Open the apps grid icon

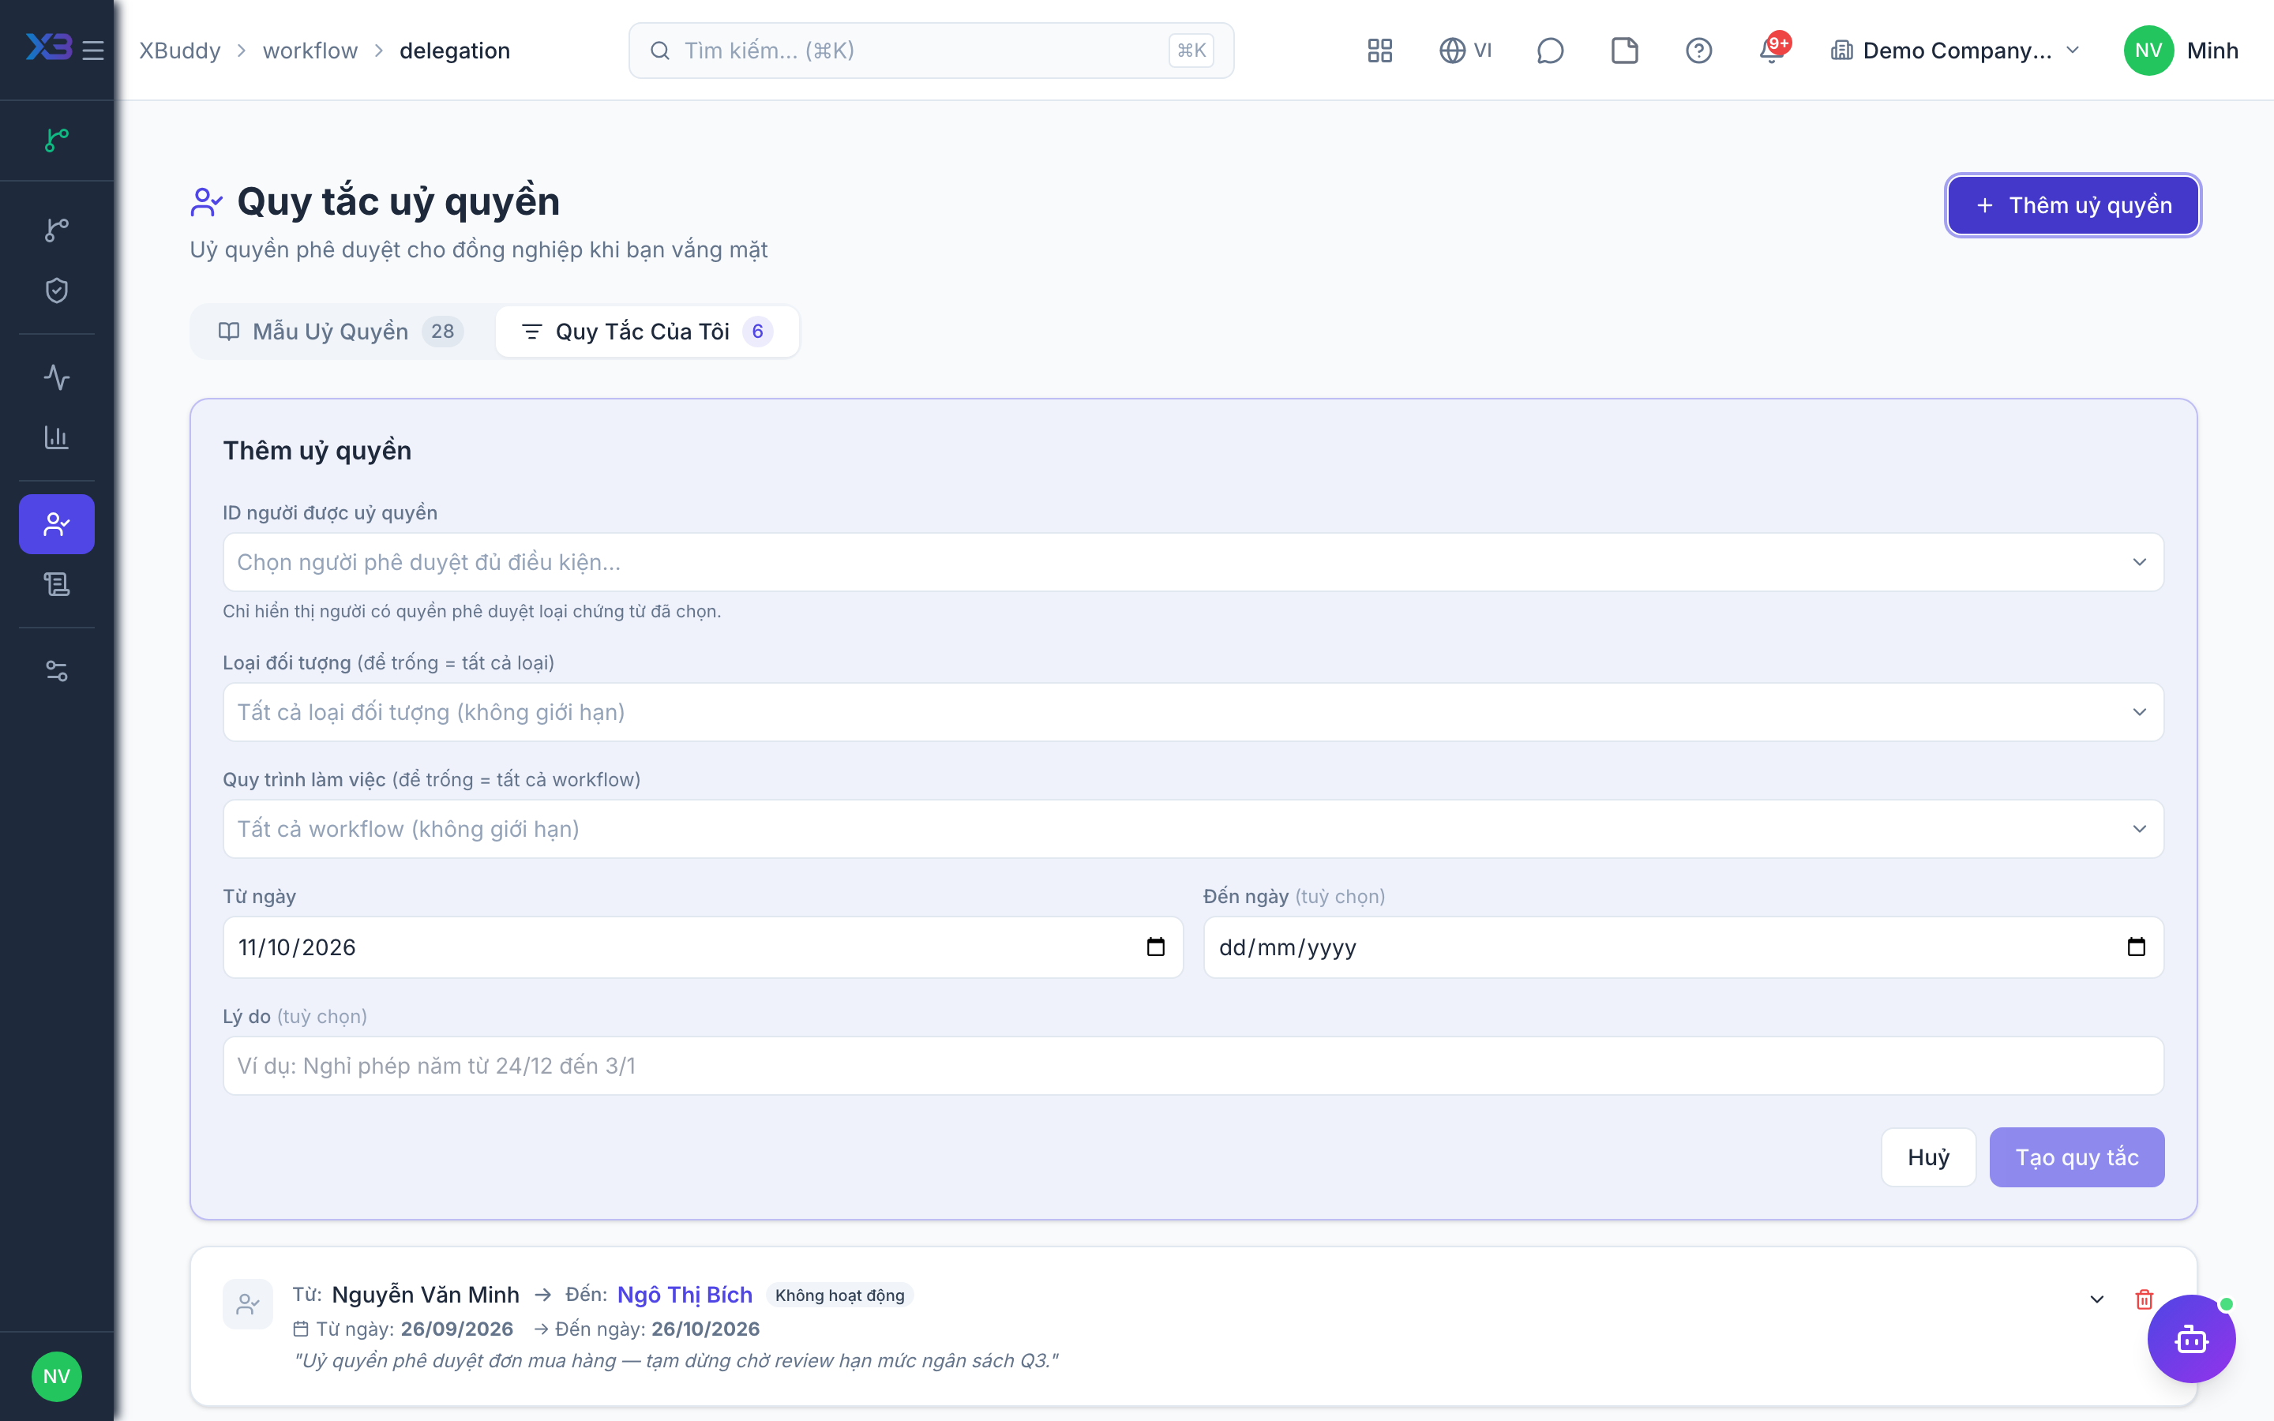click(x=1379, y=51)
